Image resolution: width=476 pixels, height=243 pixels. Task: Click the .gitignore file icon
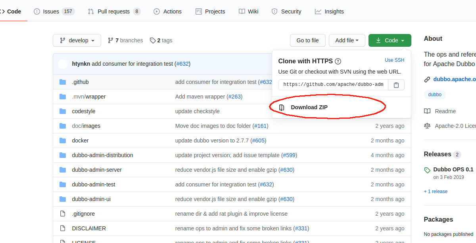click(62, 214)
